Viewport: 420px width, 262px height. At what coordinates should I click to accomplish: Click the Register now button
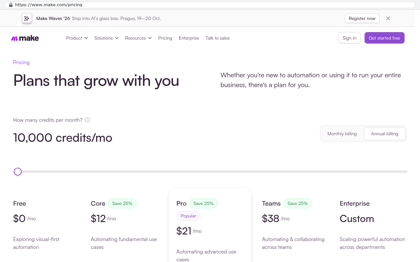click(x=362, y=18)
